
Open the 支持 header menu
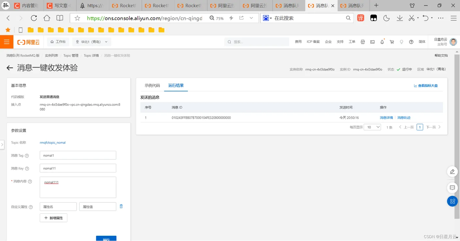coord(340,42)
